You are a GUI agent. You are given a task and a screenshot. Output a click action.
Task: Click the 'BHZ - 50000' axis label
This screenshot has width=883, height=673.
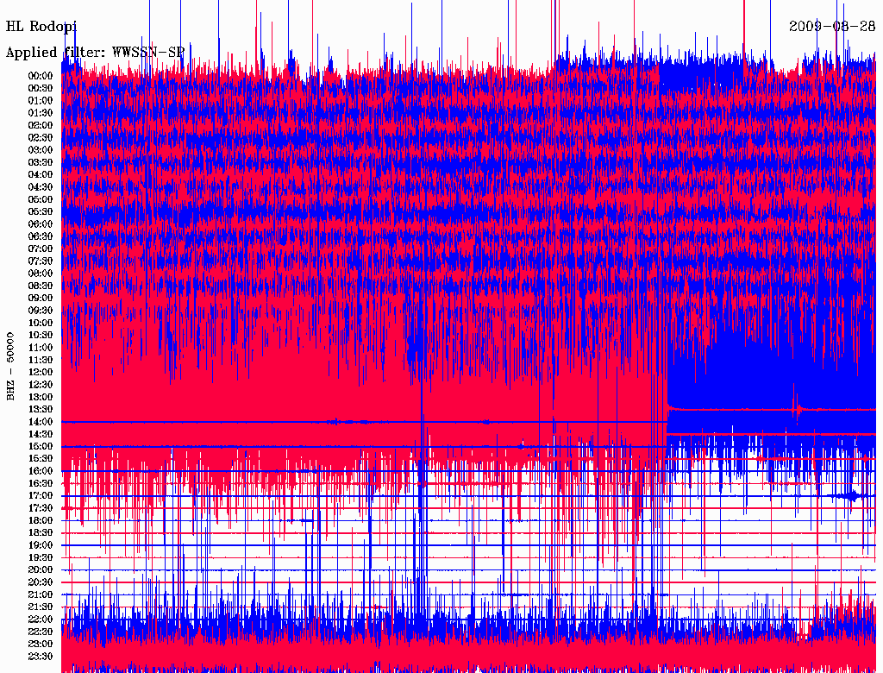pyautogui.click(x=10, y=367)
